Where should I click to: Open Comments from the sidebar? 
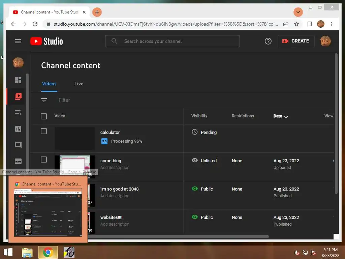point(18,145)
